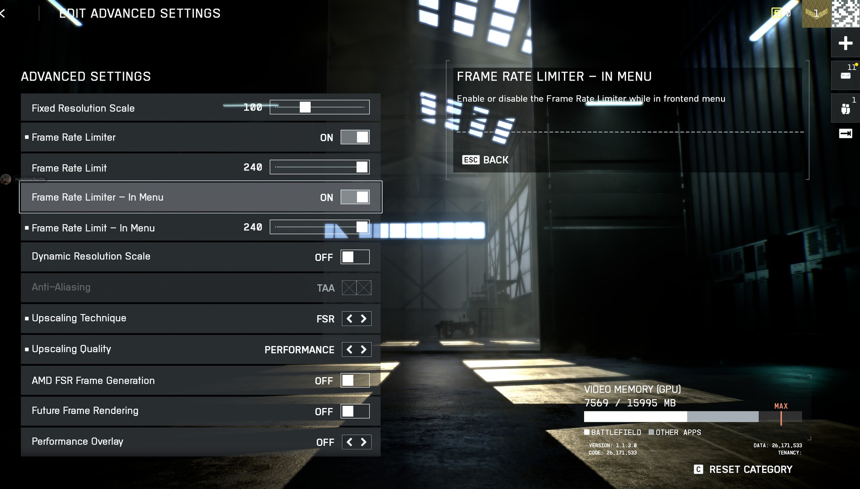Click the disabled Anti-Aliasing TAA selector

pyautogui.click(x=357, y=288)
